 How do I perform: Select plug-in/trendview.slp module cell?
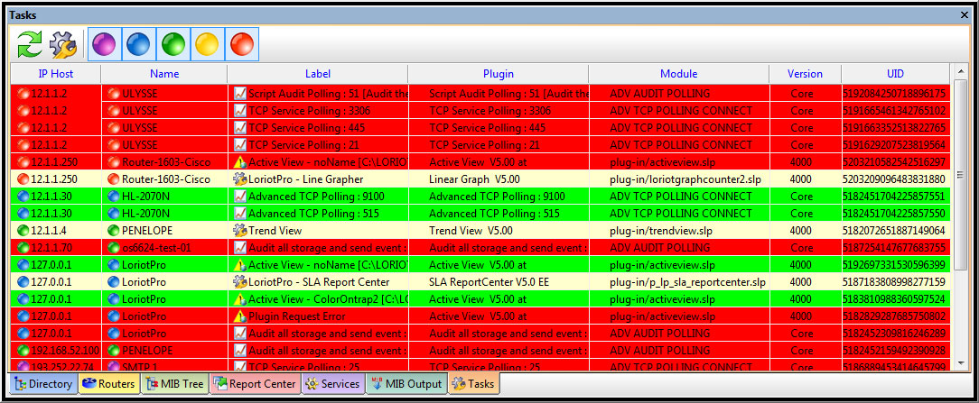click(x=678, y=230)
